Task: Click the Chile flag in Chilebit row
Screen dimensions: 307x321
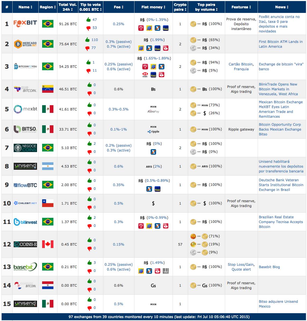Action: [x=48, y=203]
